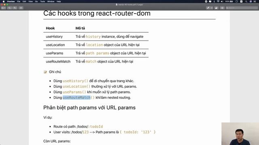Show the markup toolbar

coord(222,8)
